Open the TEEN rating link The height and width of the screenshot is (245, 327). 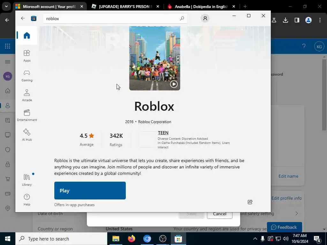(x=163, y=133)
